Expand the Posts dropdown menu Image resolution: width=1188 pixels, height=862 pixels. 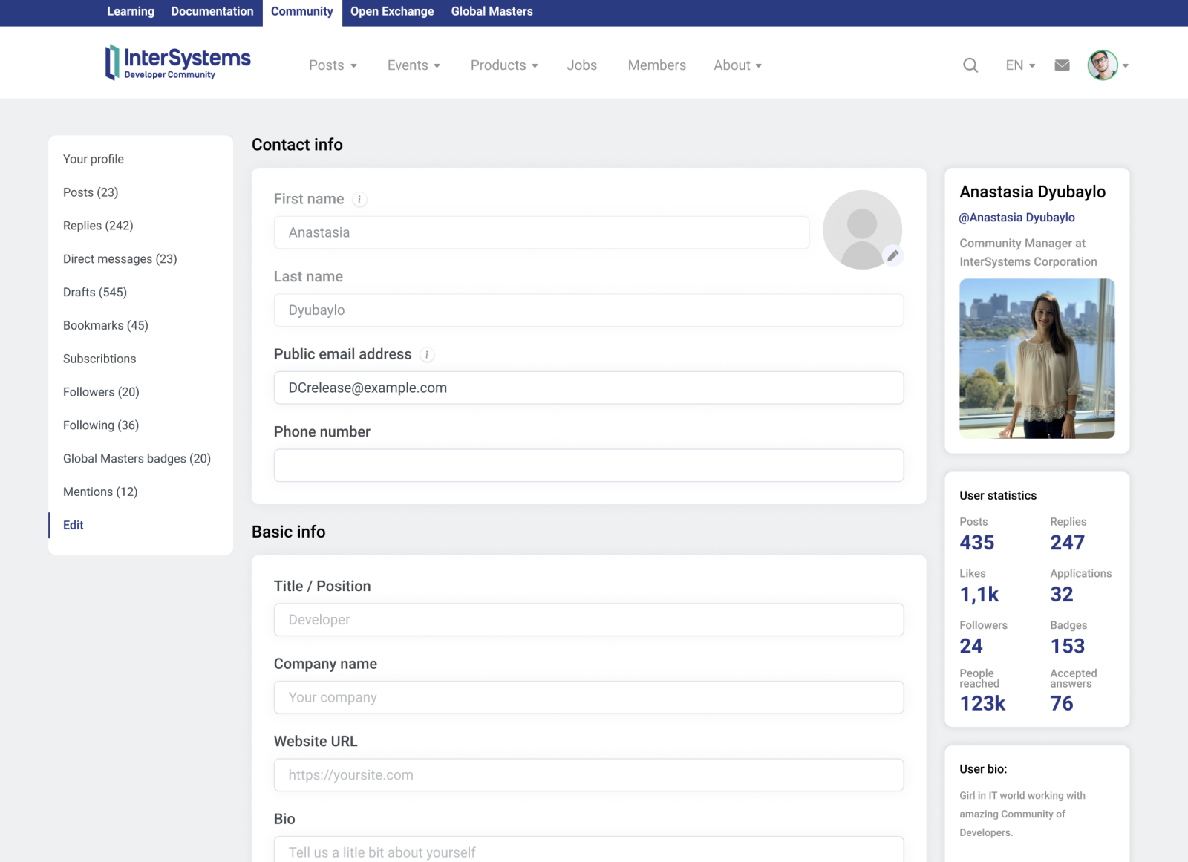pos(333,65)
